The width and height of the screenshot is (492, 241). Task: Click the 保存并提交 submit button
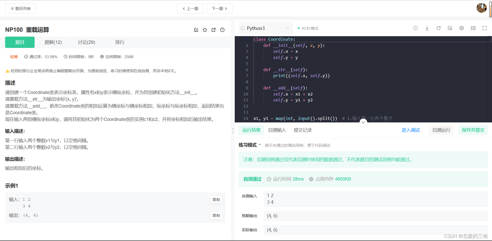coord(473,130)
